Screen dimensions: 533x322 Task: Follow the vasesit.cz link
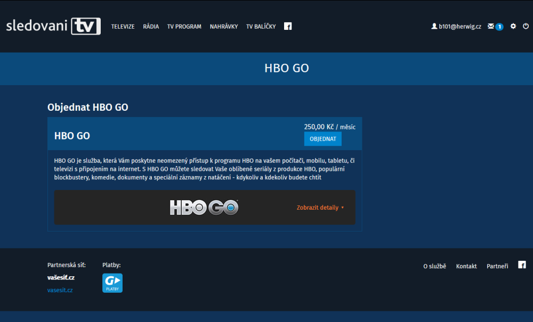[60, 290]
